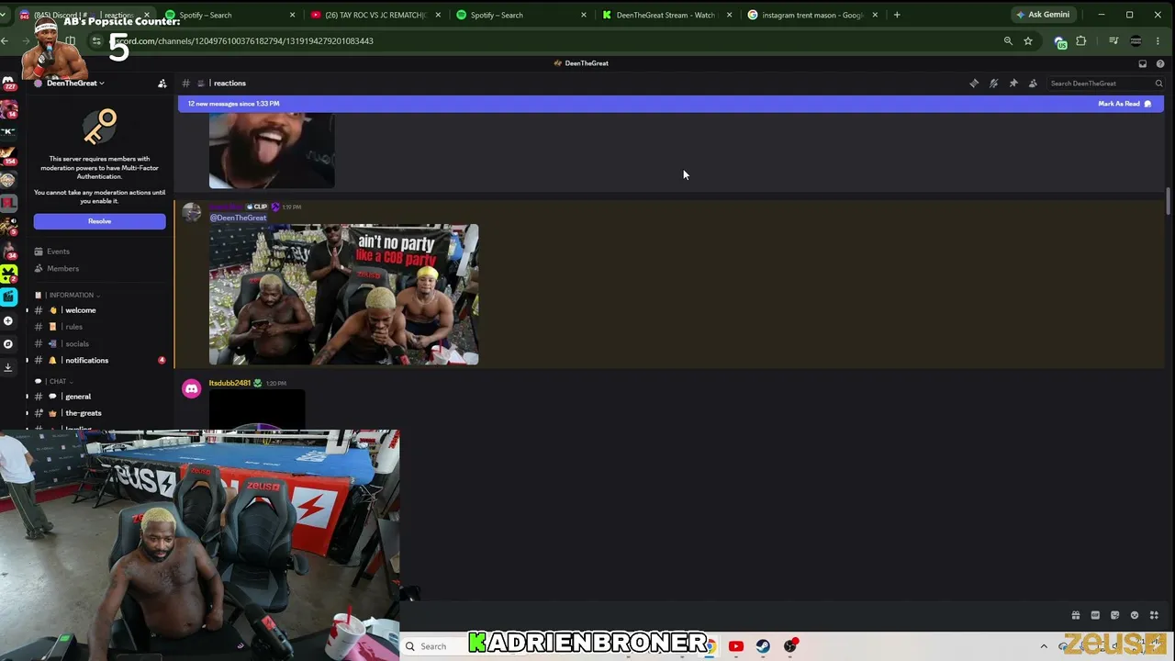Open Chrome media controls icon

pos(1113,40)
